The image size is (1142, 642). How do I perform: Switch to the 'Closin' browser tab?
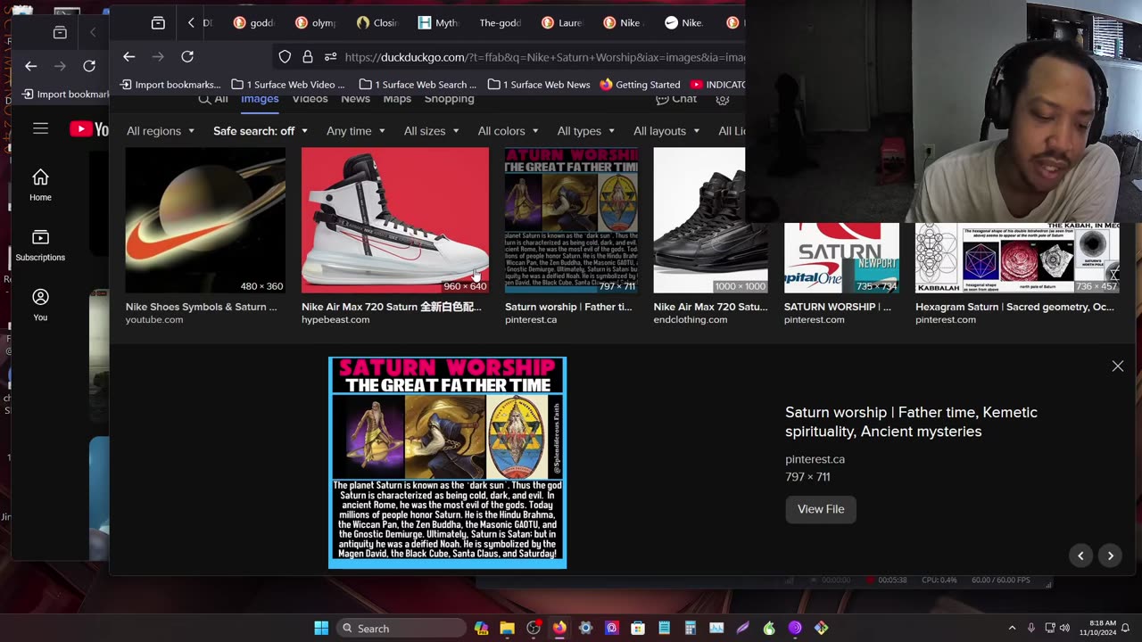click(x=377, y=23)
